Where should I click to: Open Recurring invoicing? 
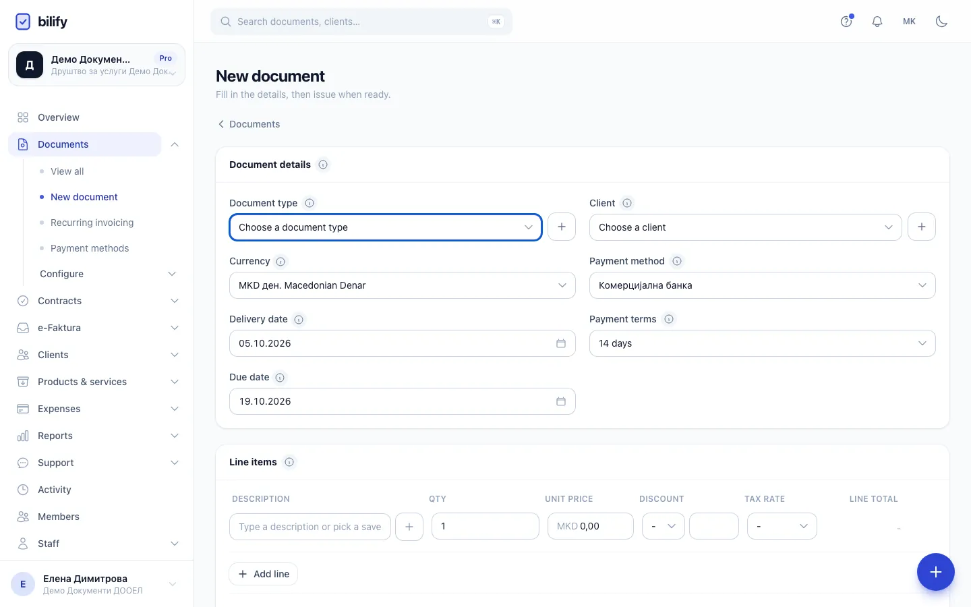click(92, 223)
